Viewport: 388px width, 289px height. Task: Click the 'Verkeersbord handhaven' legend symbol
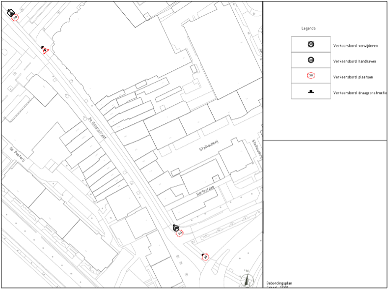click(x=310, y=60)
